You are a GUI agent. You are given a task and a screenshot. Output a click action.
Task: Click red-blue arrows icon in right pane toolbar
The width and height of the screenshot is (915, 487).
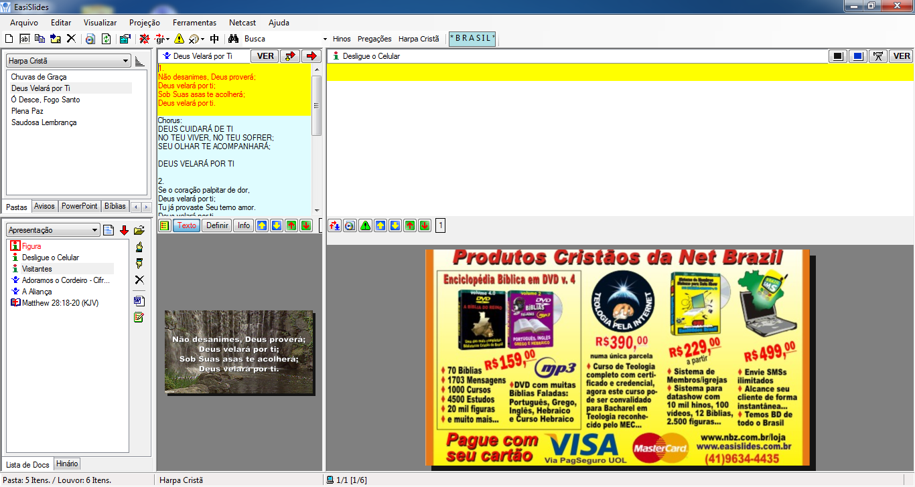[x=335, y=225]
